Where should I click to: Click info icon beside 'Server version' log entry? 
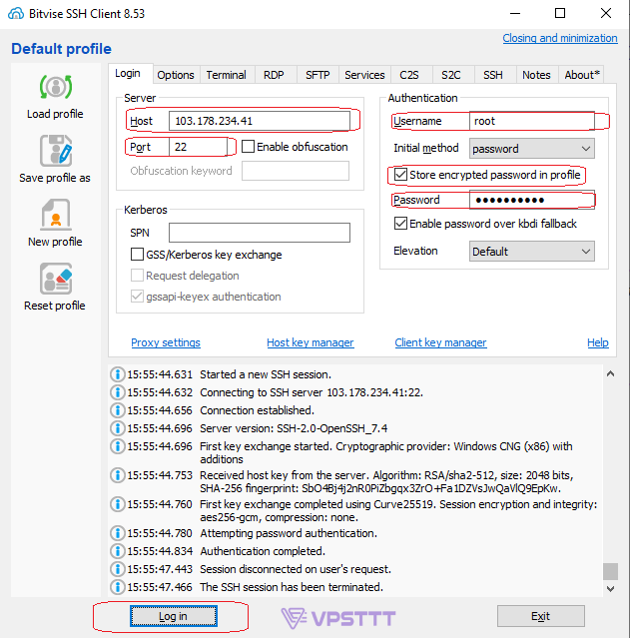118,428
